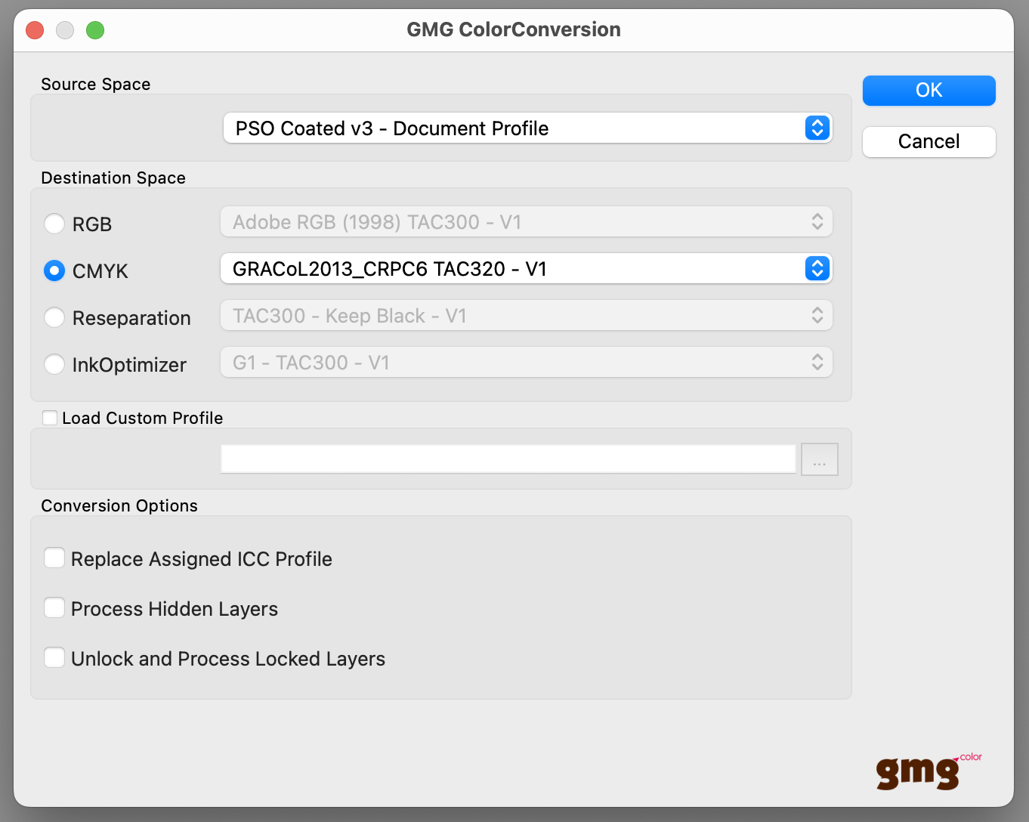Open the GRACoL2013_CRPC6 TAC320 dropdown
1029x822 pixels.
[526, 268]
